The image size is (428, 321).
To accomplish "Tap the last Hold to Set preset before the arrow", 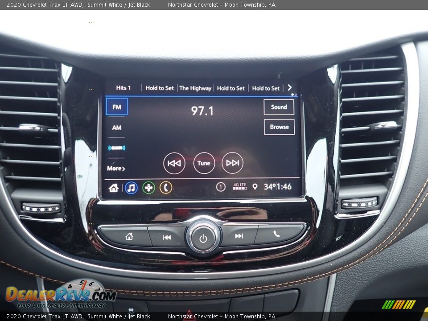I will pos(266,88).
